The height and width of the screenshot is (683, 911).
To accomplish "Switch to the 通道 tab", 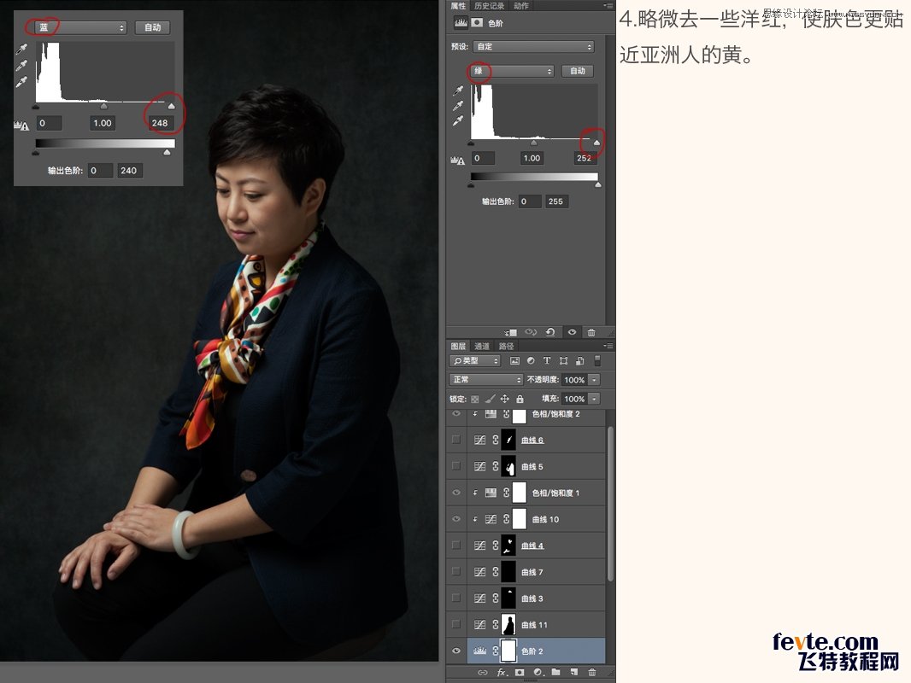I will (482, 346).
